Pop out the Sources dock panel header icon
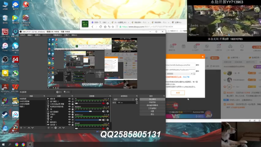Image resolution: width=261 pixels, height=147 pixels. (72, 96)
